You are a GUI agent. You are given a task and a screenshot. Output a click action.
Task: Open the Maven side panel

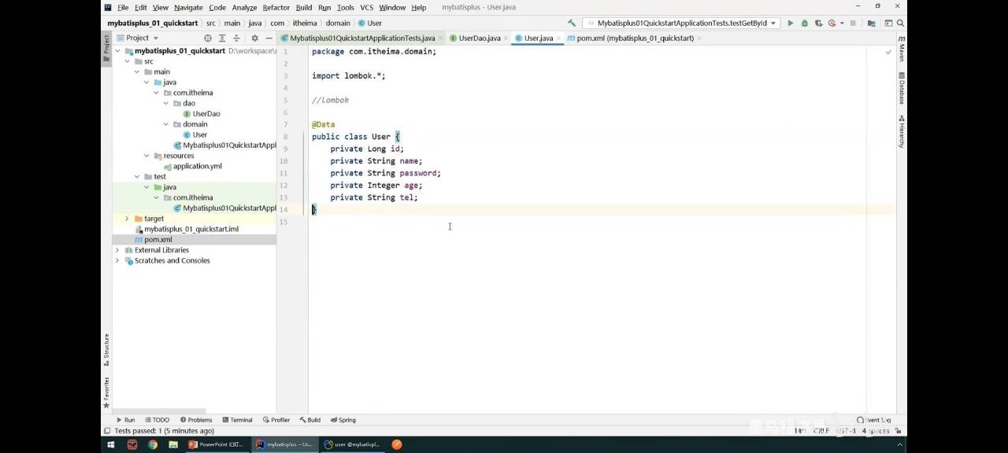pyautogui.click(x=902, y=49)
